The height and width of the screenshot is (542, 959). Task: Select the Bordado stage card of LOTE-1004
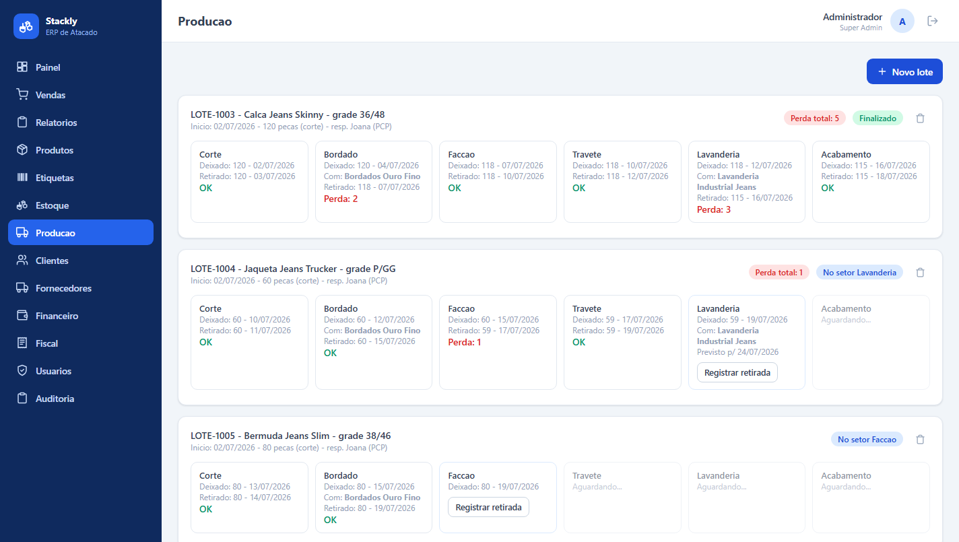[374, 342]
